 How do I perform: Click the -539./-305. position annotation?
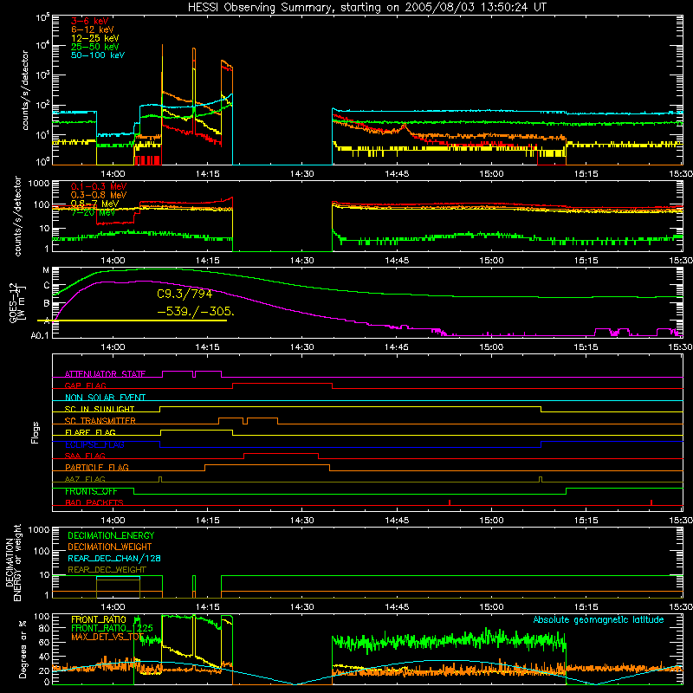[196, 311]
